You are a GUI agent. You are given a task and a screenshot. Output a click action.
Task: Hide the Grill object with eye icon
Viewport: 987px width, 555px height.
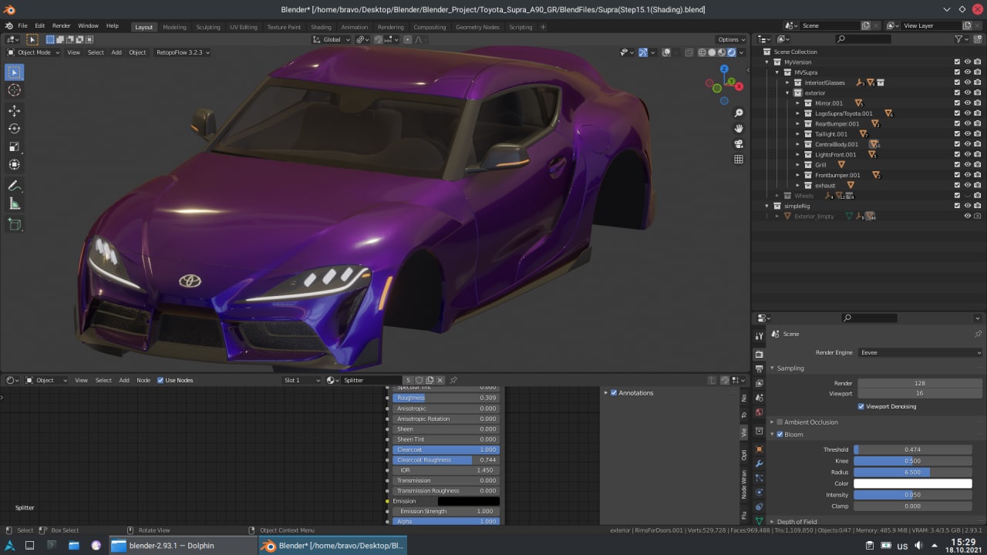(x=968, y=165)
